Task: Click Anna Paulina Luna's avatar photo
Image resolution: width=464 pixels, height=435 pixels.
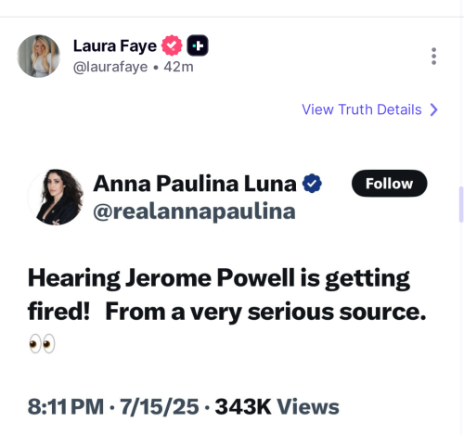Action: click(56, 197)
